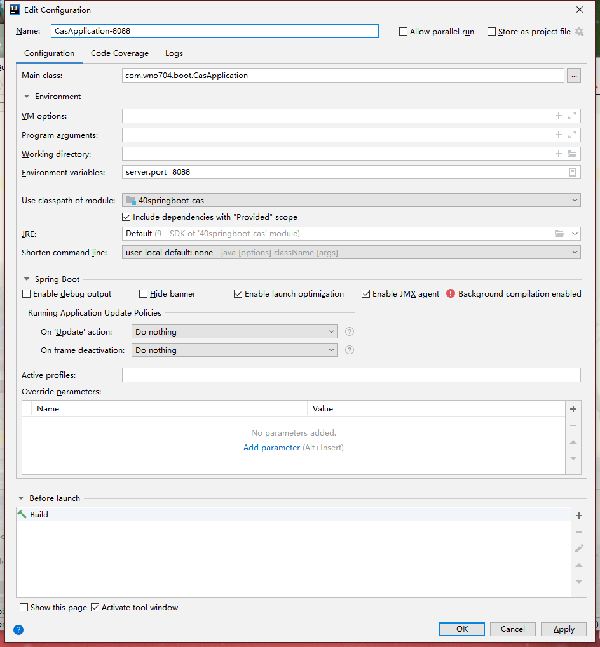The height and width of the screenshot is (647, 600).
Task: Add a Before launch task with the plus icon
Action: [x=578, y=516]
